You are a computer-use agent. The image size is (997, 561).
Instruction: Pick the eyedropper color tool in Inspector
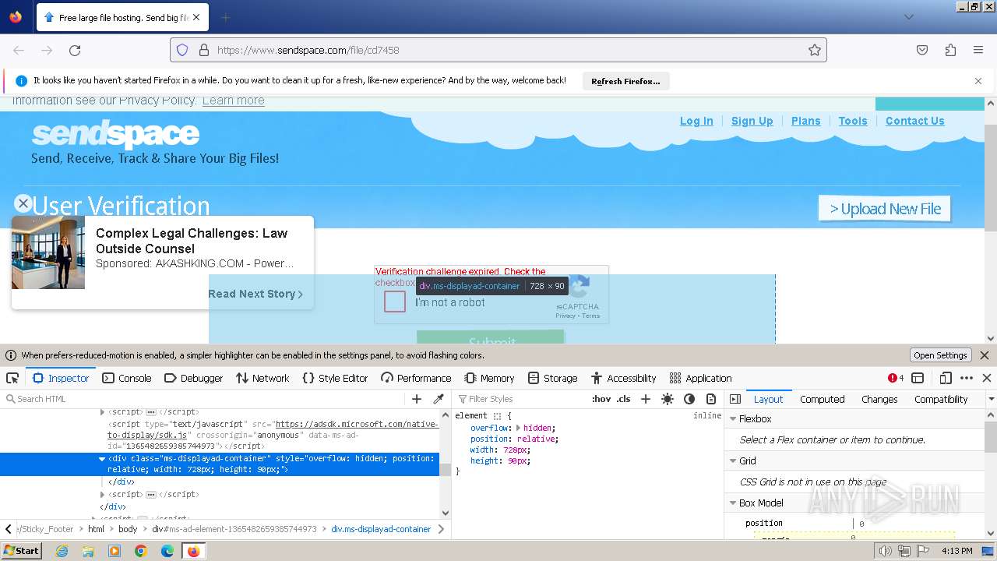tap(439, 399)
